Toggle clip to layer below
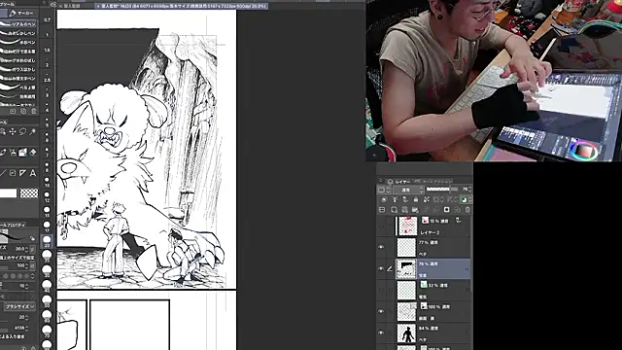This screenshot has width=622, height=350. 385,199
